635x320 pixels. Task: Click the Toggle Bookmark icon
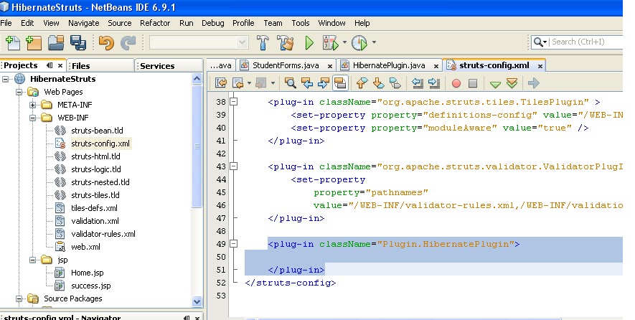click(x=395, y=83)
